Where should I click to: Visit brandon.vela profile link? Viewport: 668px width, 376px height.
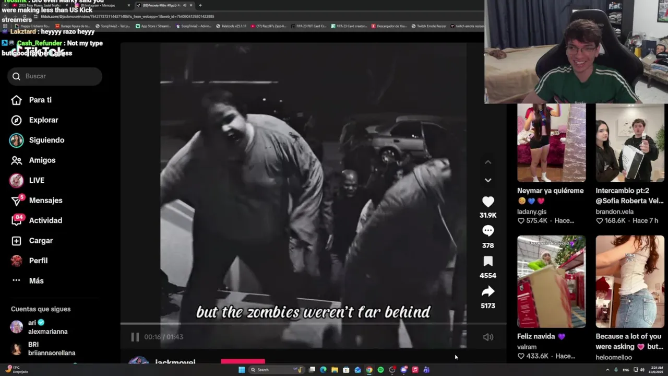[x=614, y=212]
